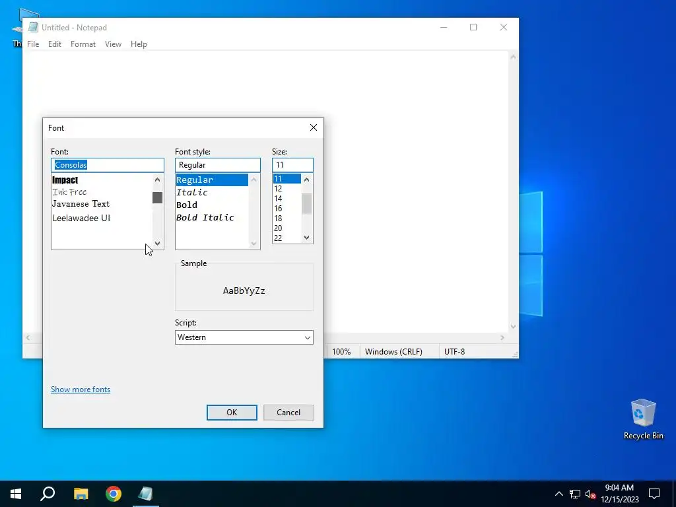Image resolution: width=676 pixels, height=507 pixels.
Task: Maximize the Notepad window
Action: click(473, 27)
